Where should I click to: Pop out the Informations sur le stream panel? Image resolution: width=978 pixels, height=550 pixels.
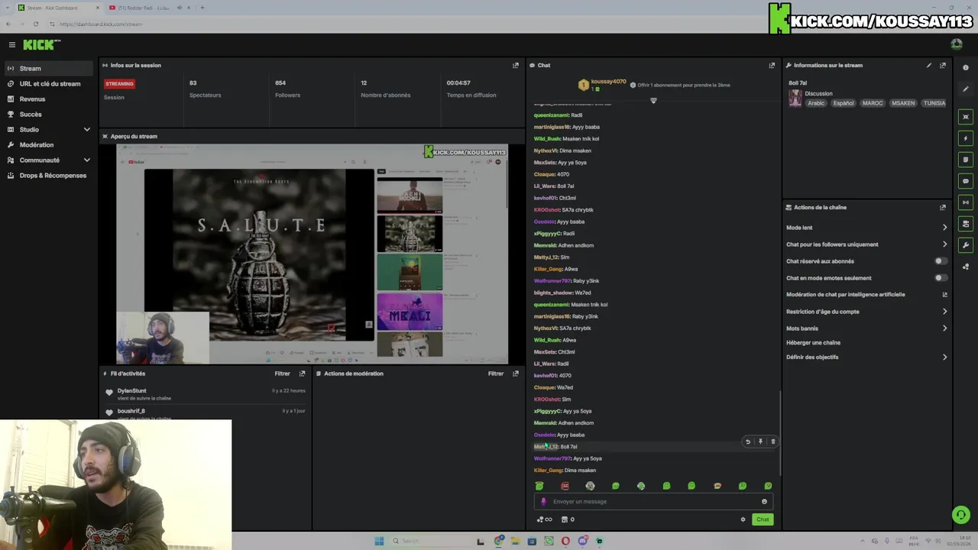click(x=943, y=65)
